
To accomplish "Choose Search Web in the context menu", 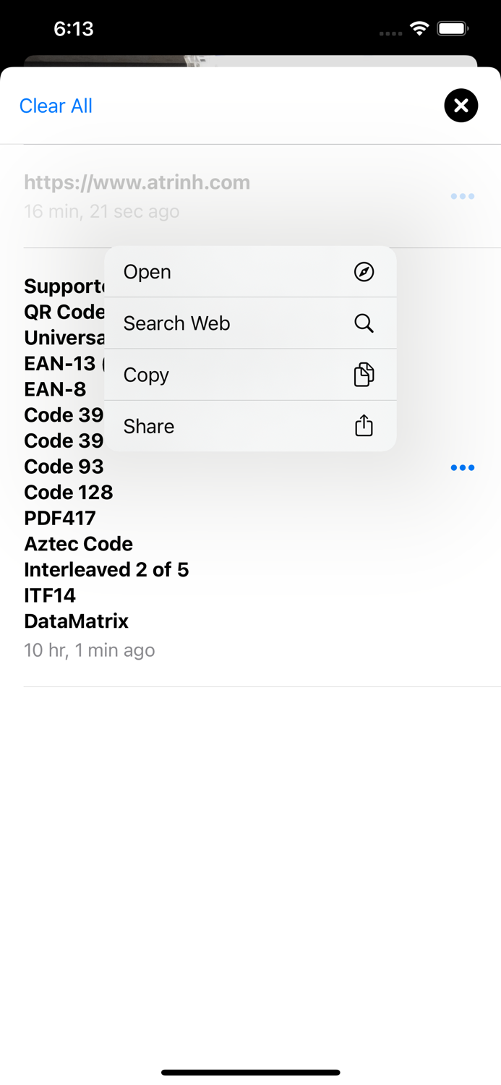I will (x=176, y=323).
